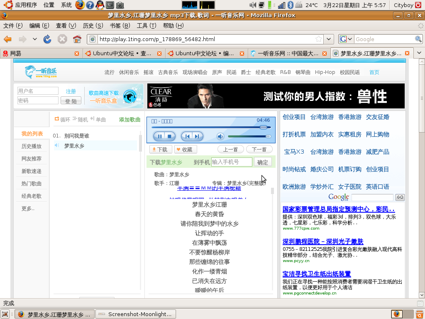Switch to the 网易 tab
This screenshot has width=425, height=319.
[41, 54]
